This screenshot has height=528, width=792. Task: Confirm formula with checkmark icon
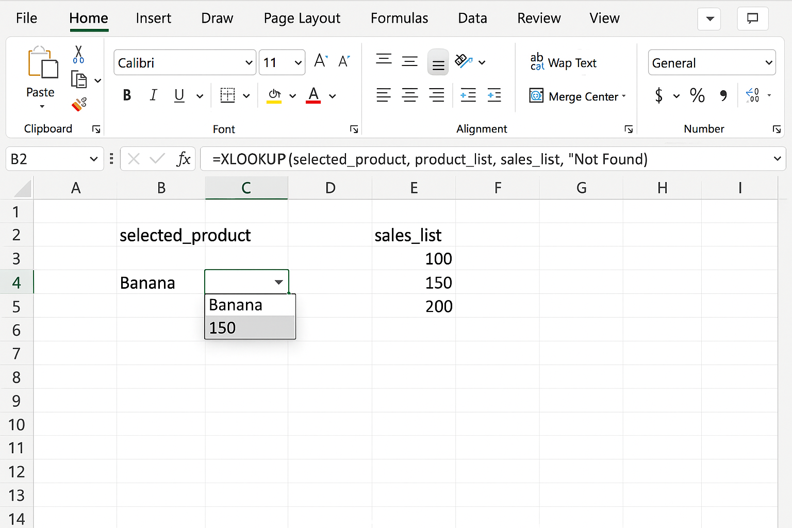pyautogui.click(x=157, y=159)
